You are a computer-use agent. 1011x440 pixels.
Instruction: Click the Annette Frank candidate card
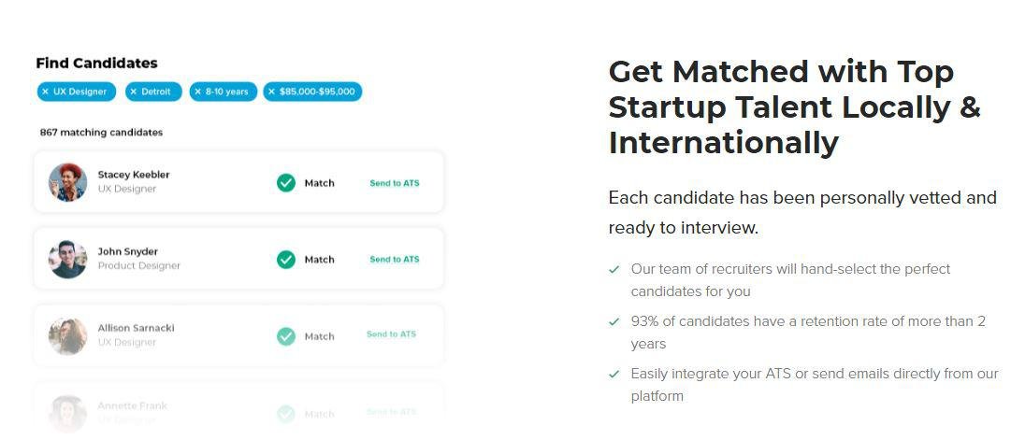(238, 409)
